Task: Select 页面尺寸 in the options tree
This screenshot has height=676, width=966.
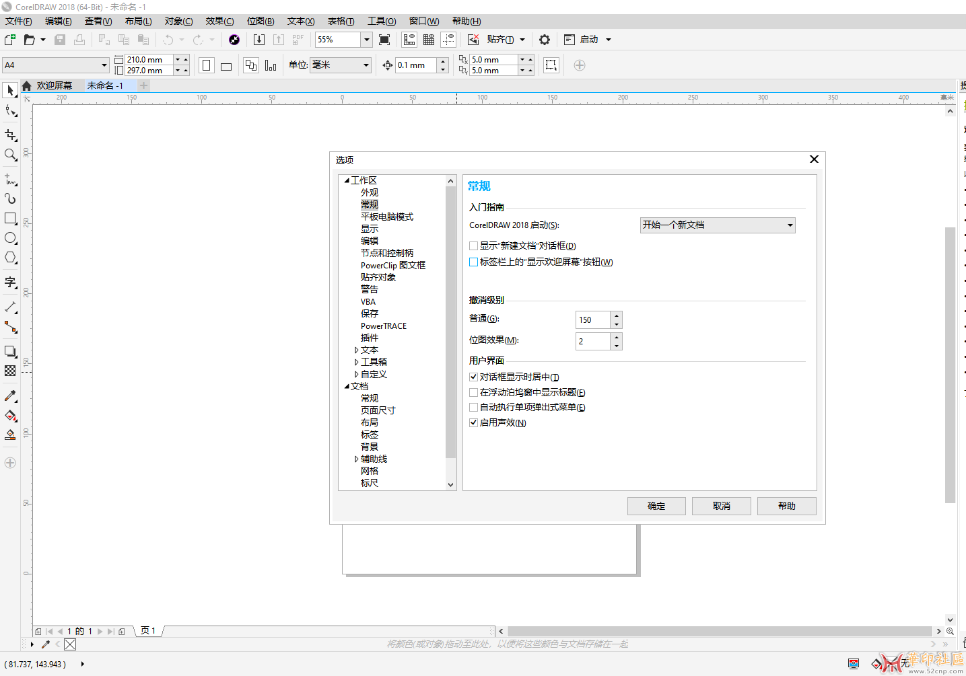Action: click(x=378, y=410)
